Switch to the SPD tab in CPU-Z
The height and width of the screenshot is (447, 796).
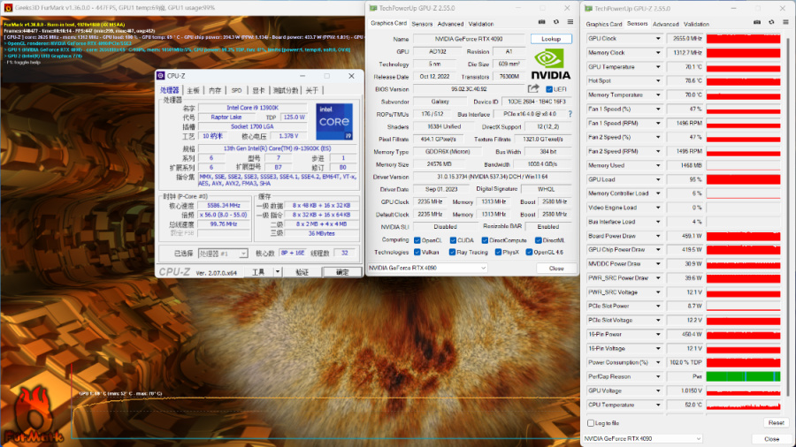[x=236, y=90]
